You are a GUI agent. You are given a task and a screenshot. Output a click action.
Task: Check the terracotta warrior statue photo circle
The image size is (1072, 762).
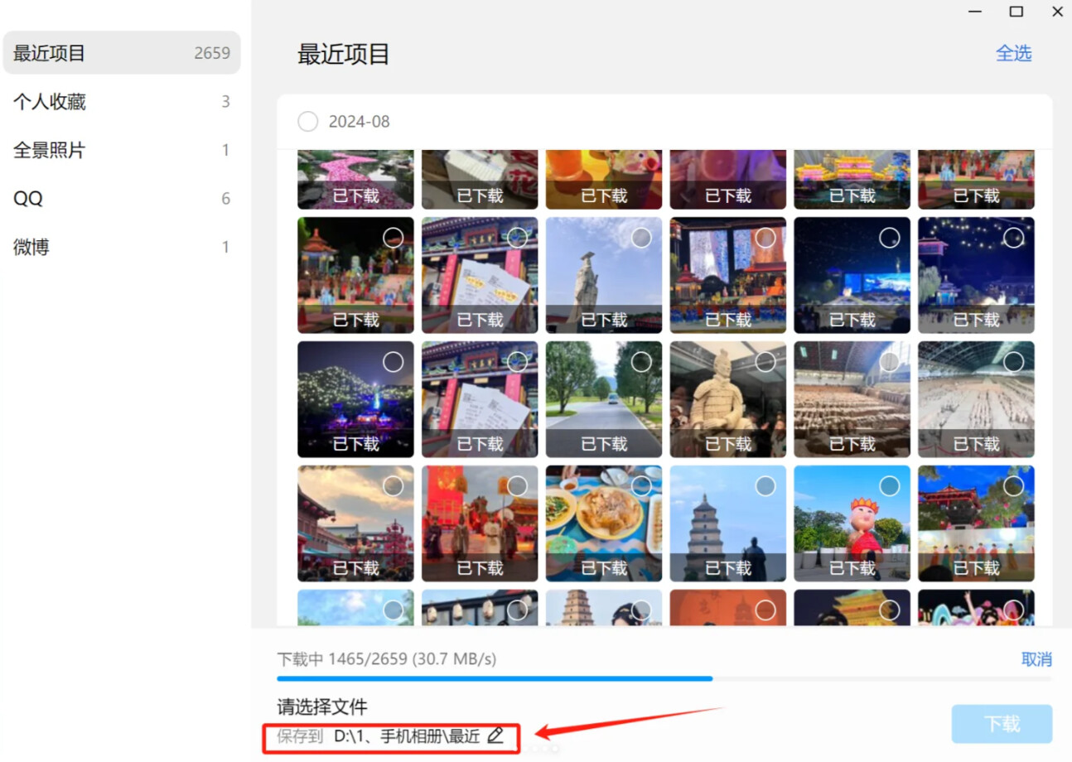click(x=765, y=362)
